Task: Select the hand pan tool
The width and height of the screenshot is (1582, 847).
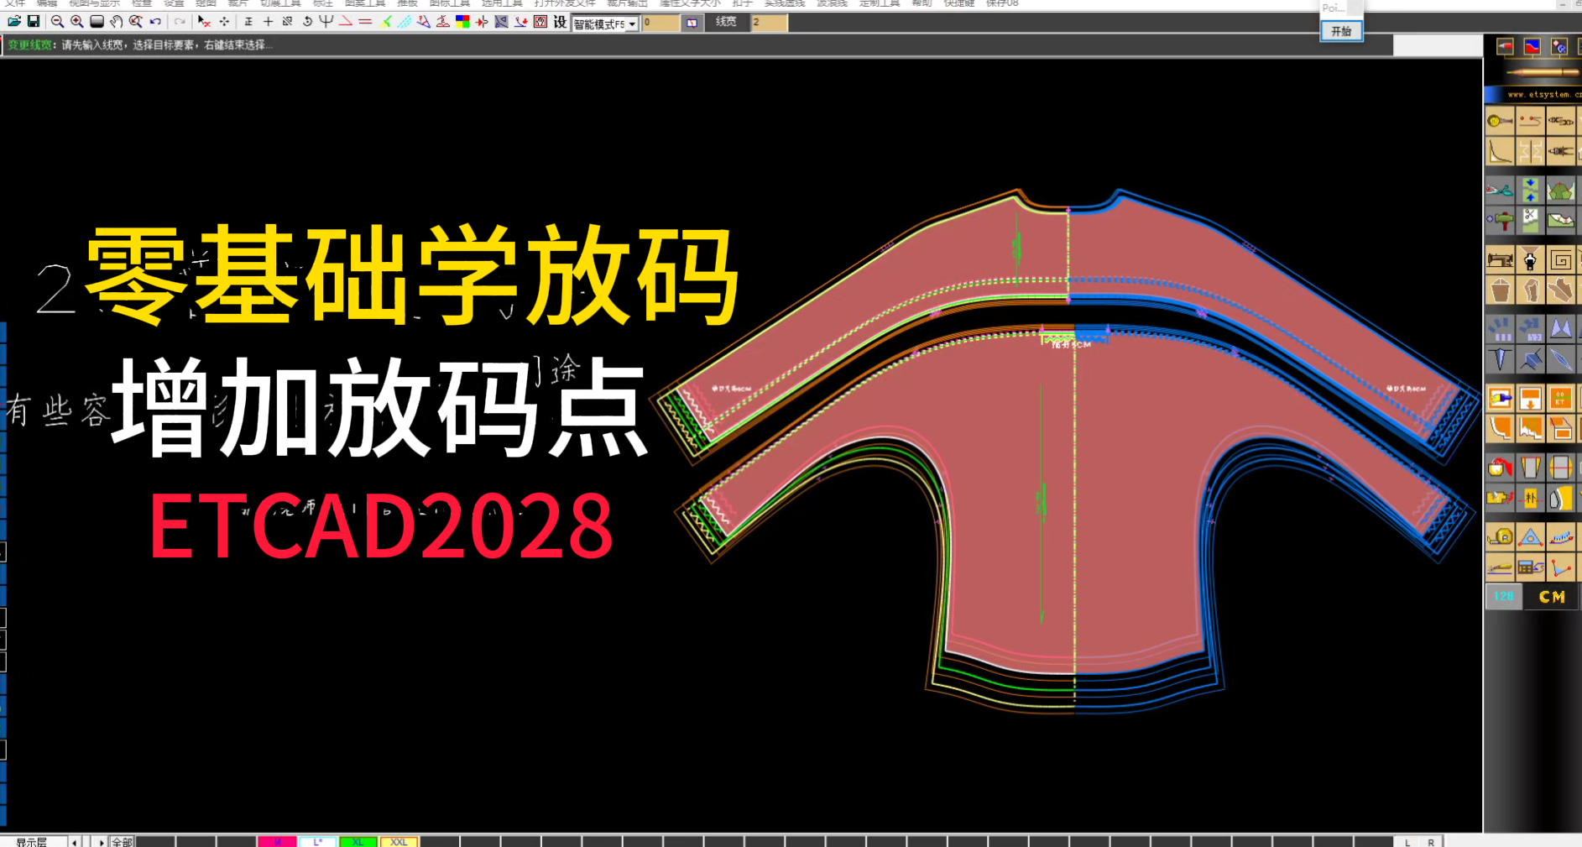Action: pos(116,22)
